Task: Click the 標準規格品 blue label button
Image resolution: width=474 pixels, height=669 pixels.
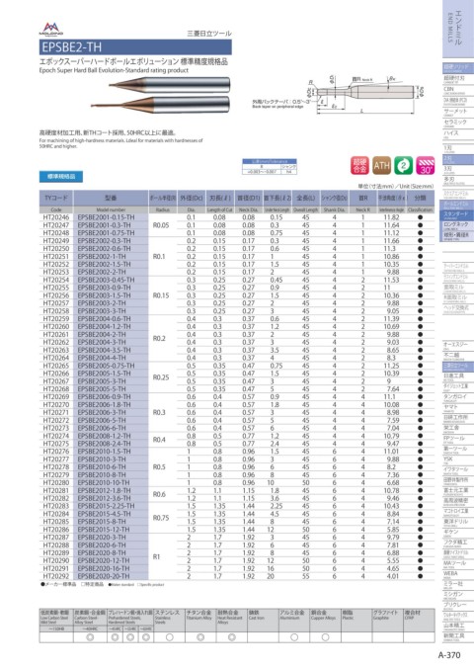Action: 61,176
